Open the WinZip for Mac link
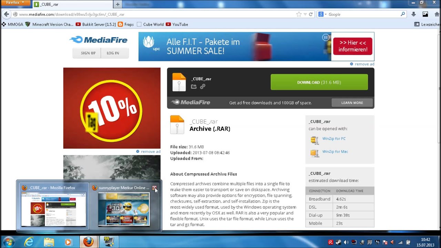Image resolution: width=441 pixels, height=248 pixels. coord(335,152)
